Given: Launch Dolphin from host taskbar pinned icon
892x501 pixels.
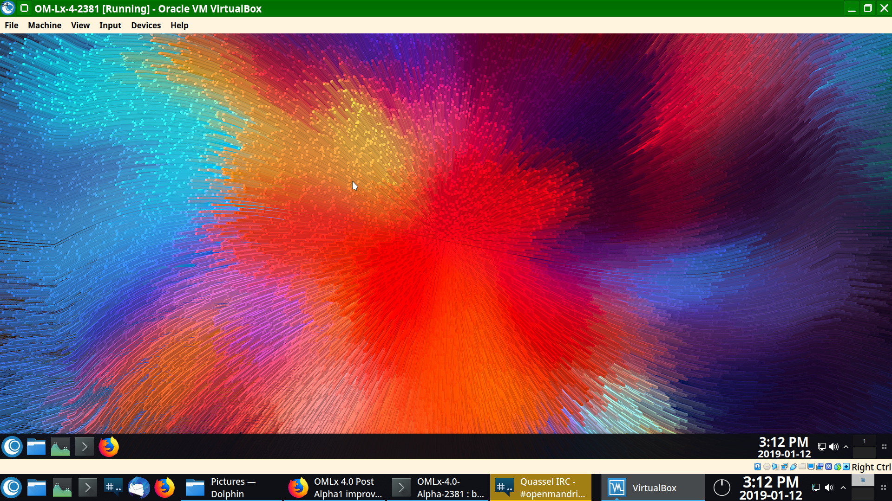Looking at the screenshot, I should 37,488.
